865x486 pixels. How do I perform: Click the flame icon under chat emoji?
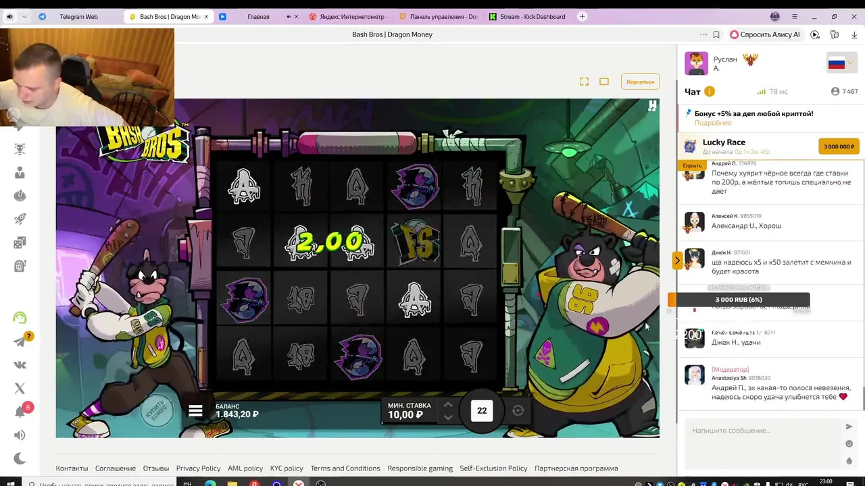pyautogui.click(x=849, y=461)
